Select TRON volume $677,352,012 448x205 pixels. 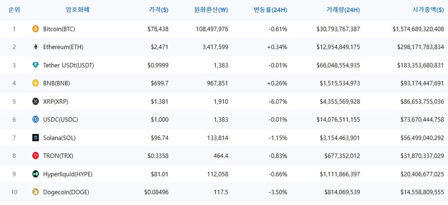(342, 156)
